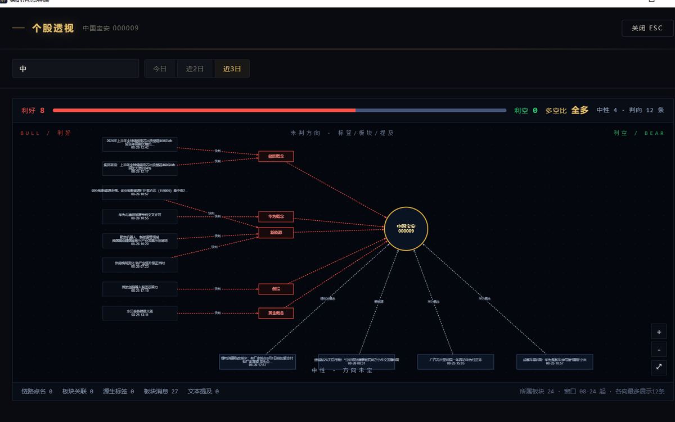This screenshot has width=675, height=422.
Task: Click the 未判方向 · 标签/板块/提及 header
Action: pos(342,133)
